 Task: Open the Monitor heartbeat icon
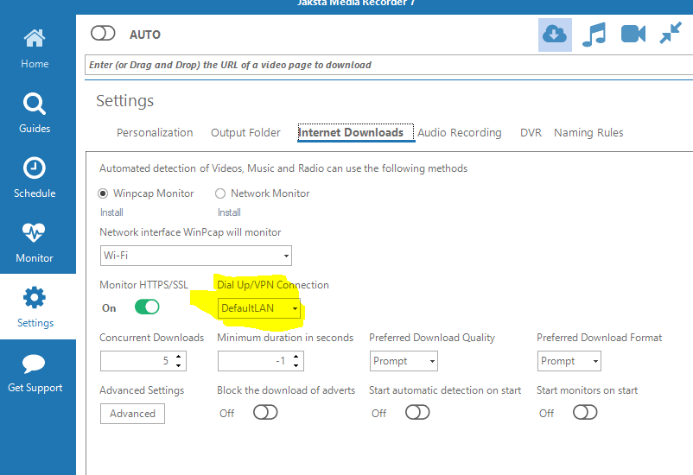tap(34, 232)
